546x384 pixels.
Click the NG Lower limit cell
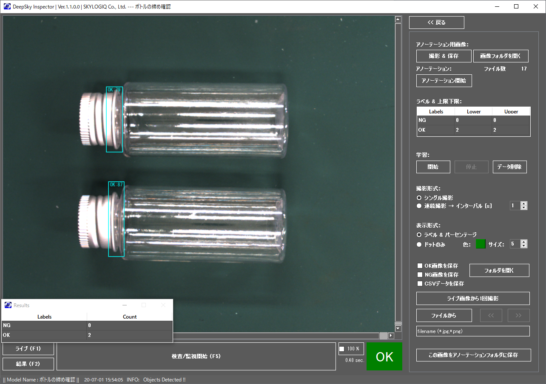tap(473, 121)
